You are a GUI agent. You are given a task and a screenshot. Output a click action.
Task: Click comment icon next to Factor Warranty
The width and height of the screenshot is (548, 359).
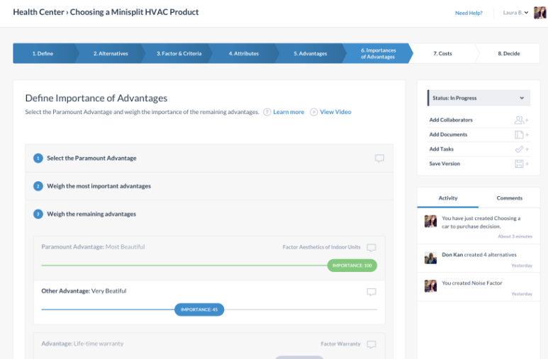[371, 345]
